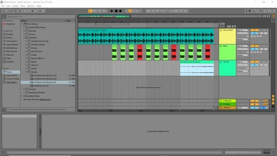Collapse the Vocals samples folder
Image resolution: width=277 pixels, height=156 pixels.
pyautogui.click(x=26, y=72)
